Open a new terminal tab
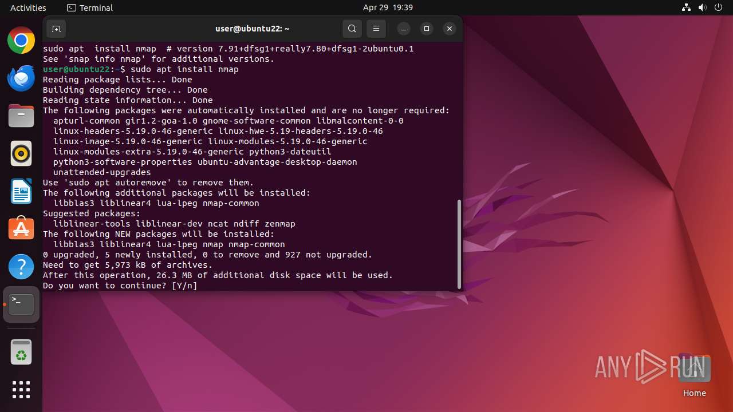Viewport: 733px width, 412px height. (56, 29)
